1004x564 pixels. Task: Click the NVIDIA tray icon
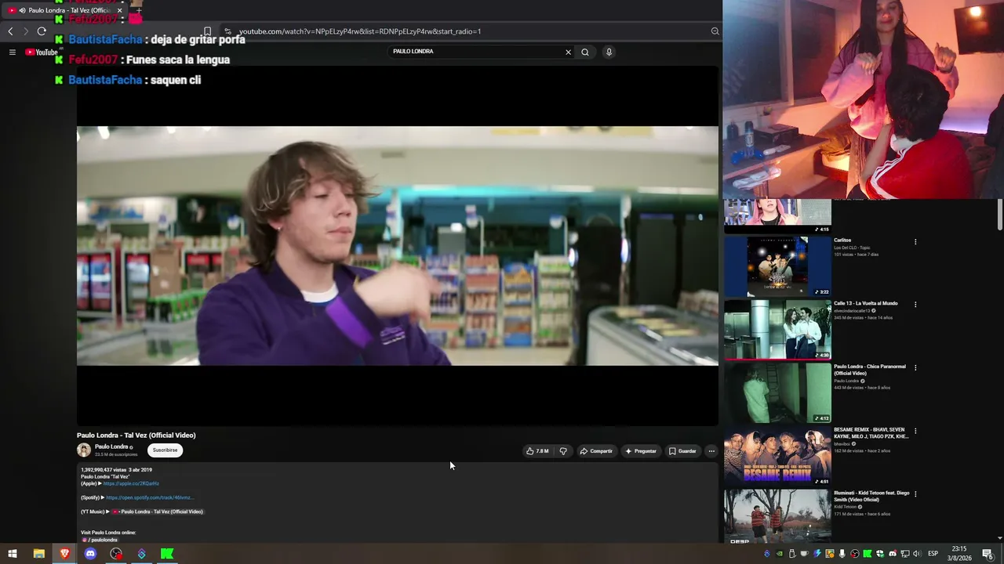click(x=779, y=554)
